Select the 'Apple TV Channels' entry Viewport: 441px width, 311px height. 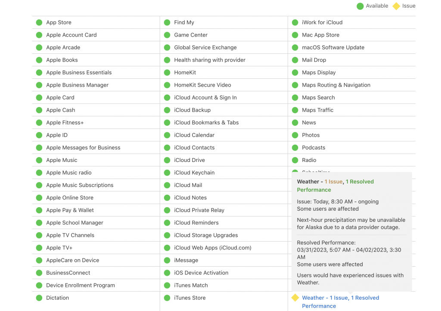click(70, 235)
